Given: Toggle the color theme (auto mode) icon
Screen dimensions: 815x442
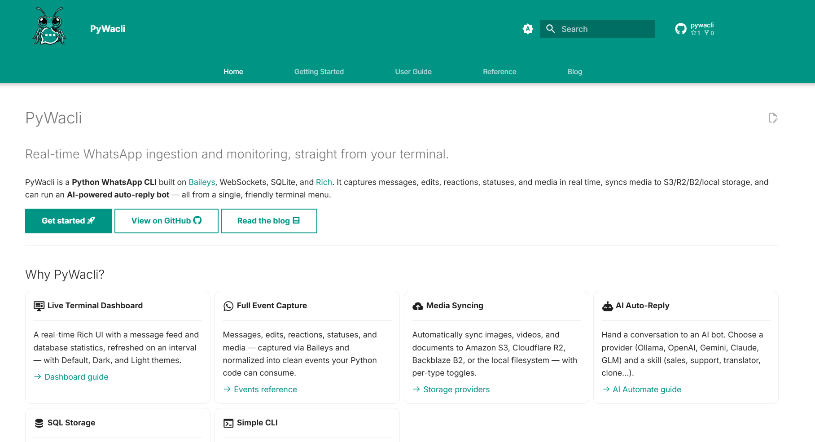Looking at the screenshot, I should (528, 29).
